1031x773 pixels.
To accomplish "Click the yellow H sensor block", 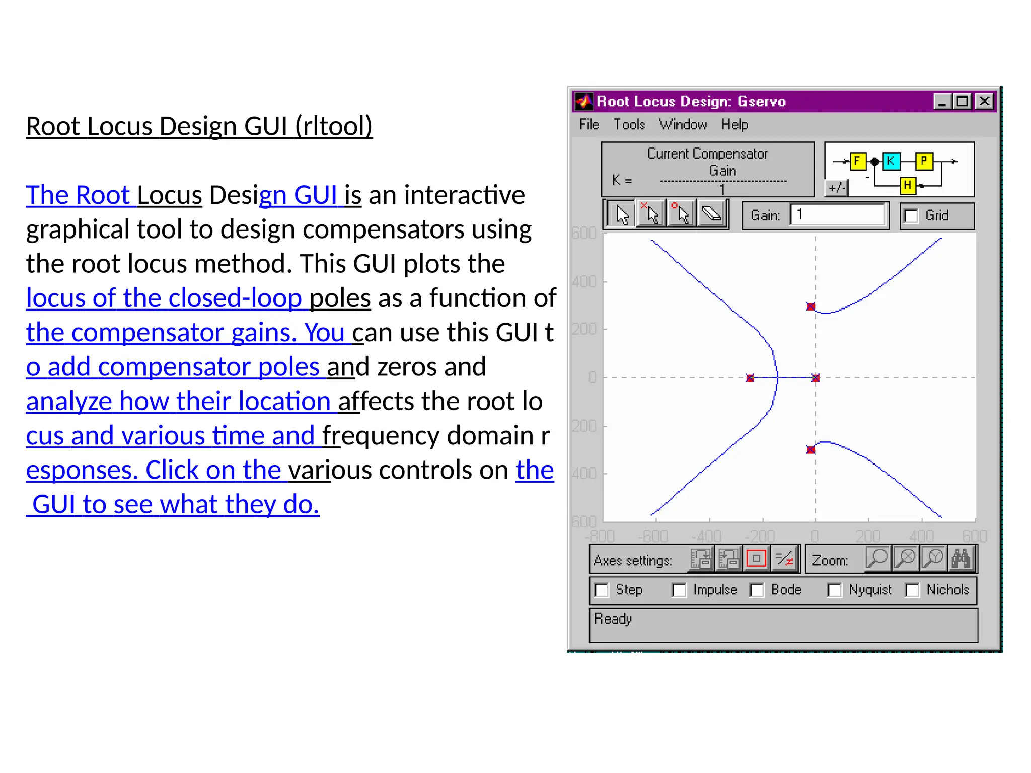I will pyautogui.click(x=908, y=185).
